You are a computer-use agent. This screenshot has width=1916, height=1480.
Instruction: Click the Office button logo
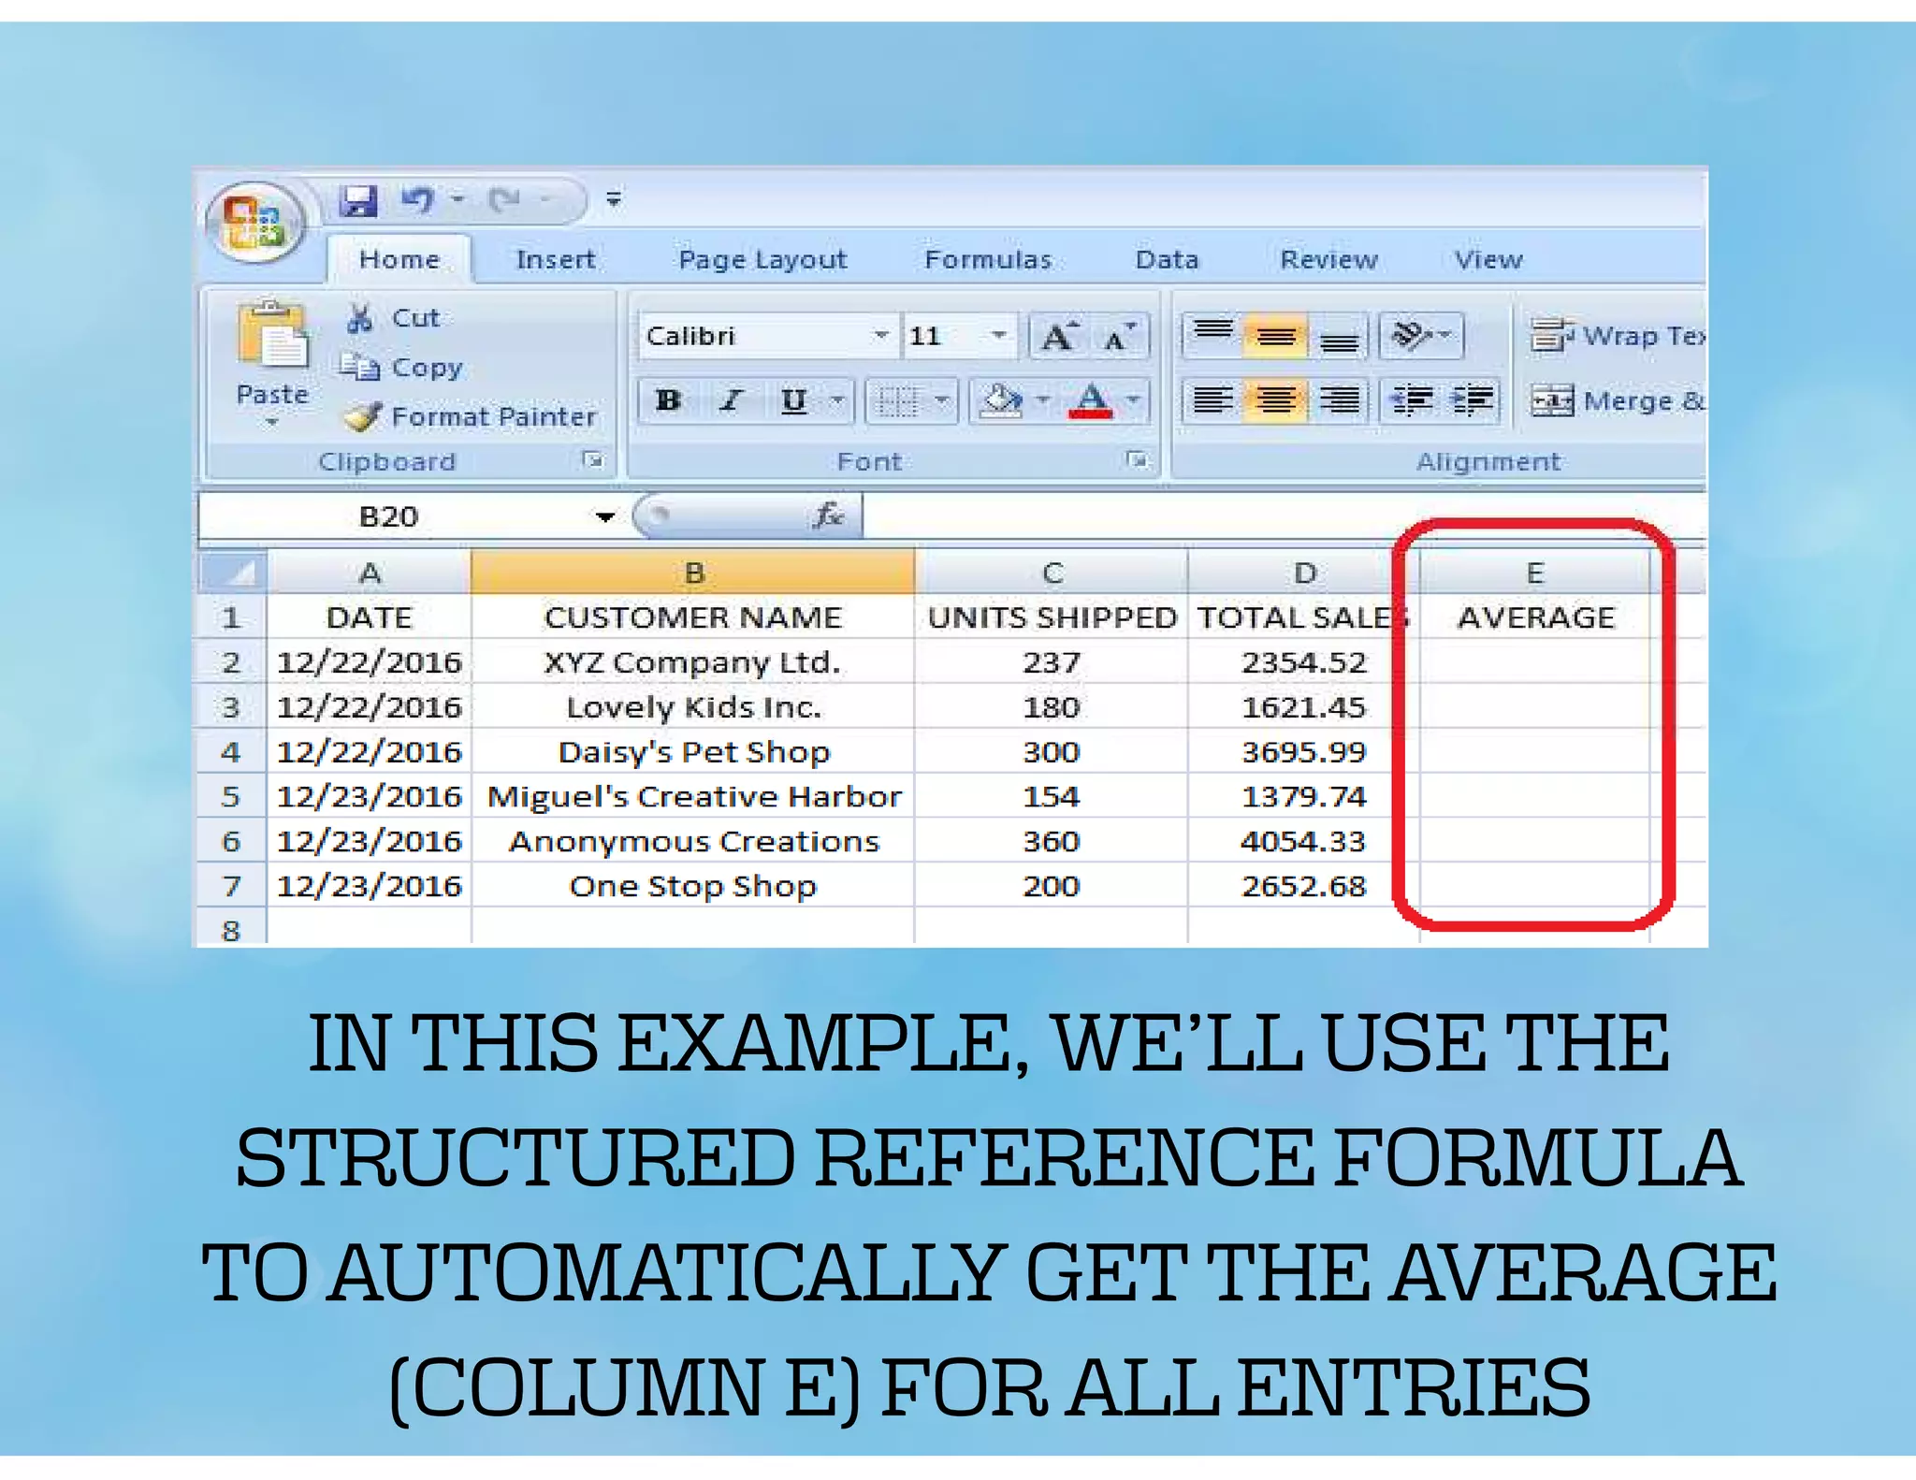coord(254,223)
